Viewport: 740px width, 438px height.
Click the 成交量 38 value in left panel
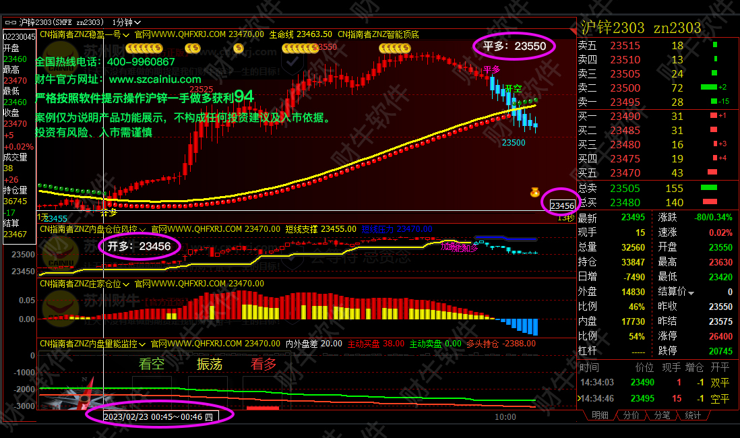(x=8, y=168)
